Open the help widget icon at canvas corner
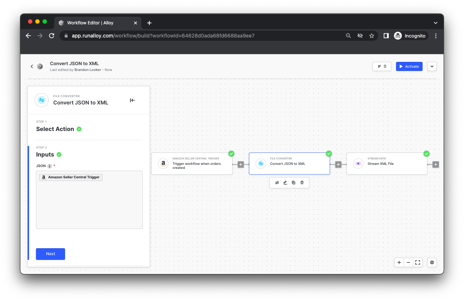464x301 pixels. [432, 262]
